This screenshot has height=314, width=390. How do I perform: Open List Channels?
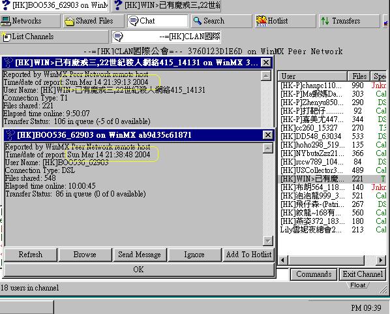click(54, 37)
